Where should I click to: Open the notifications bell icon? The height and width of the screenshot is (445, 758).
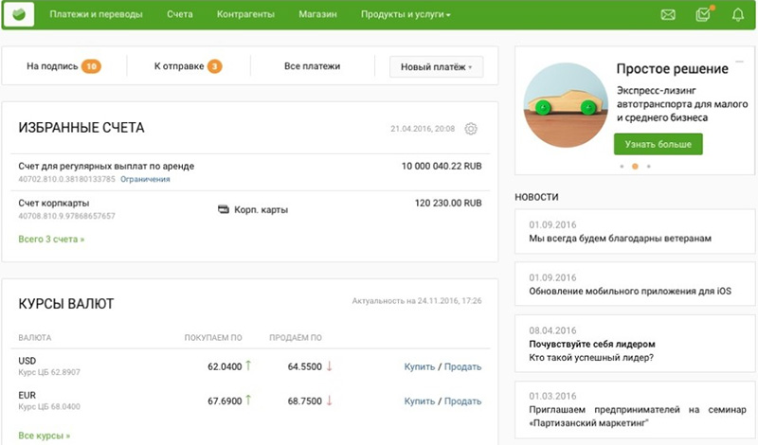738,15
